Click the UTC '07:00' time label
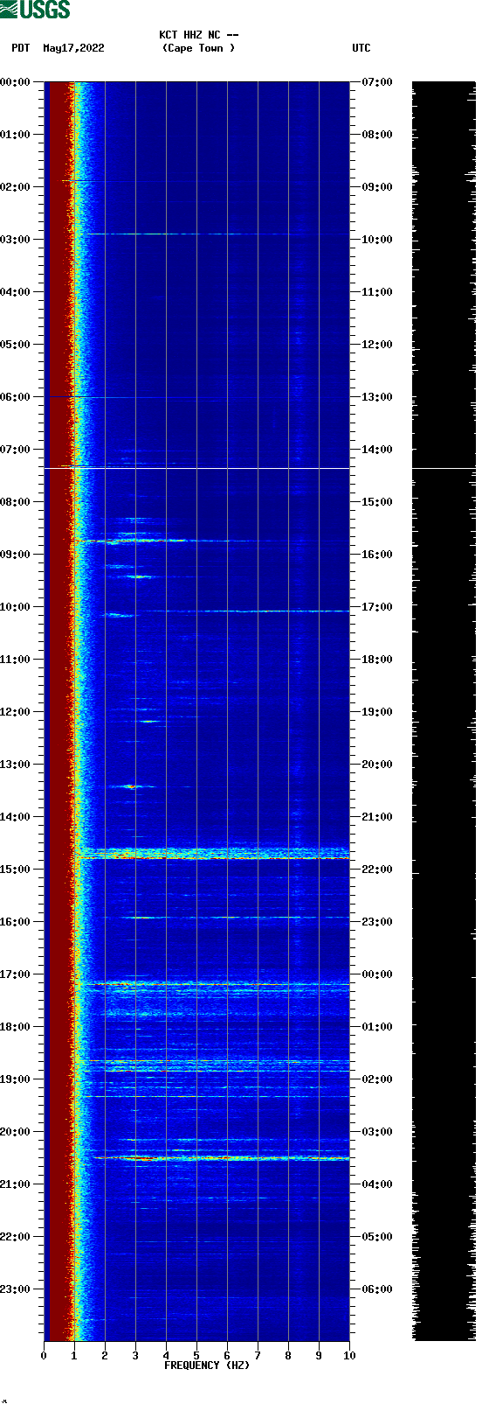482x1411 pixels. [x=377, y=82]
